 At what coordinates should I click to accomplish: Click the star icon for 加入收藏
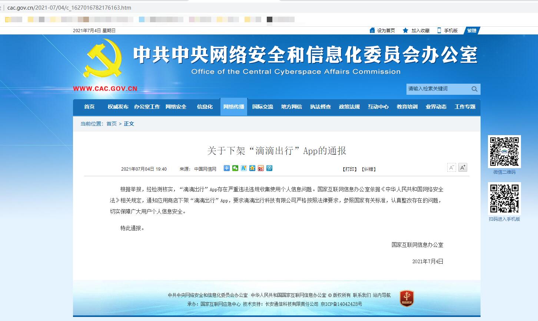406,30
